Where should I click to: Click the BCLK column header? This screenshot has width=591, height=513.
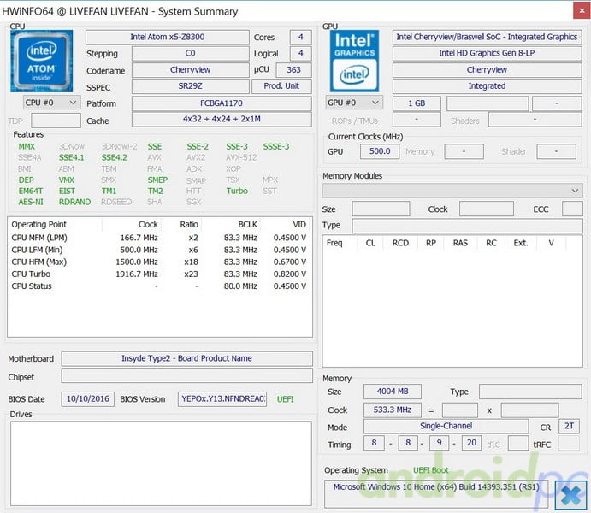click(231, 225)
